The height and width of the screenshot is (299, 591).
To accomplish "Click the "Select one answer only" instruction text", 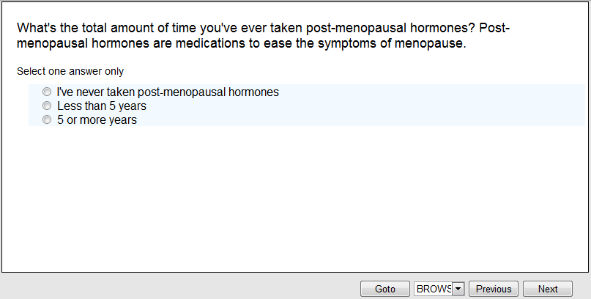I will [x=70, y=72].
